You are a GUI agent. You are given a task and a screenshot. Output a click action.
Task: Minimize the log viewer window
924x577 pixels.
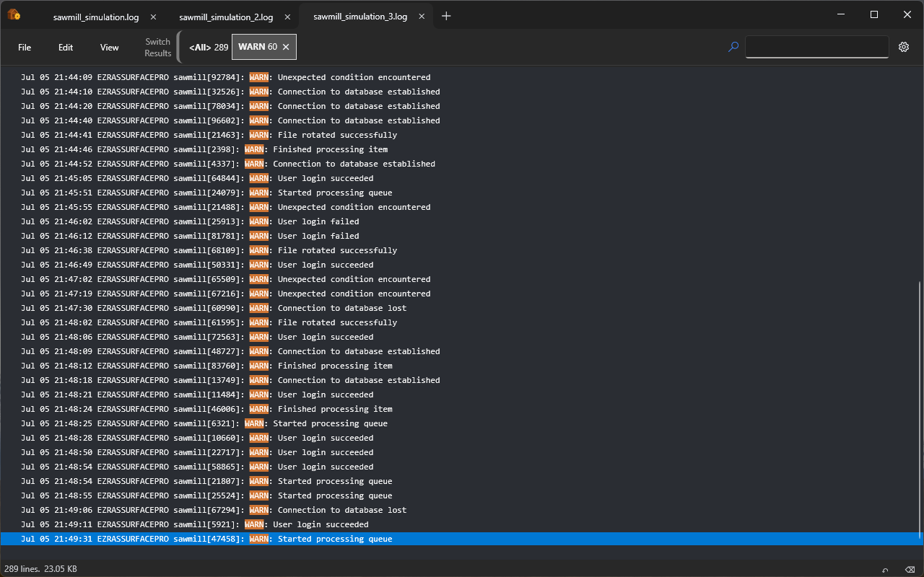tap(841, 14)
